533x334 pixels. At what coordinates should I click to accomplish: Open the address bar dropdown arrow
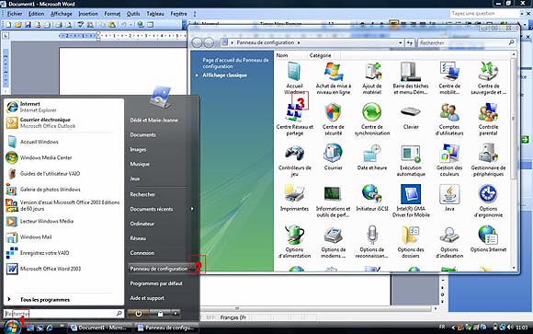[400, 43]
